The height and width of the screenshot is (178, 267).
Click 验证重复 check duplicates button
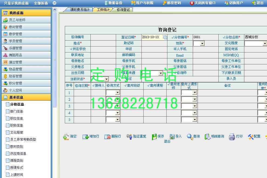click(136, 137)
